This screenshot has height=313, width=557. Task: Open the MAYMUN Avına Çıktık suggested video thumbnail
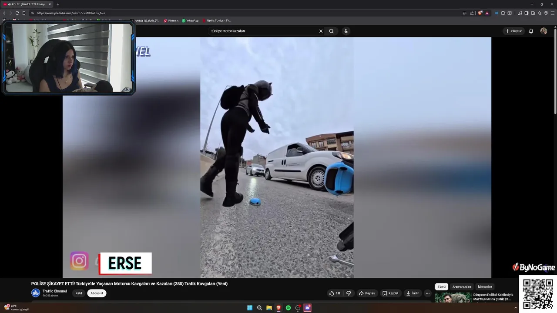click(x=453, y=297)
